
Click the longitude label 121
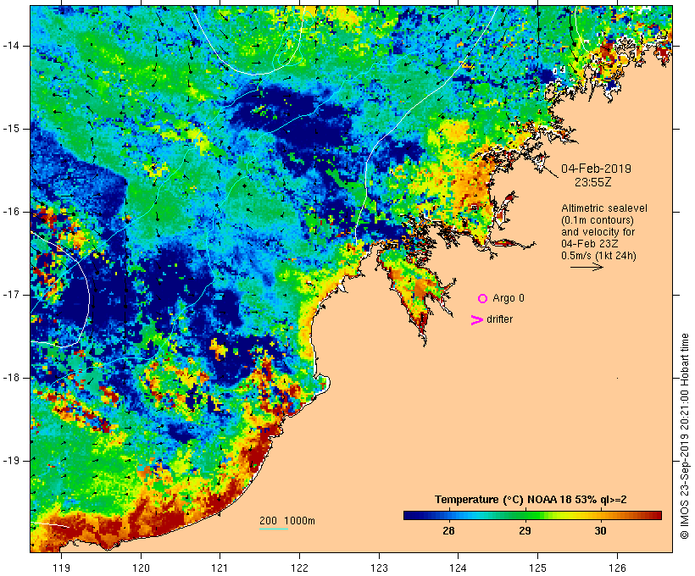[x=220, y=568]
